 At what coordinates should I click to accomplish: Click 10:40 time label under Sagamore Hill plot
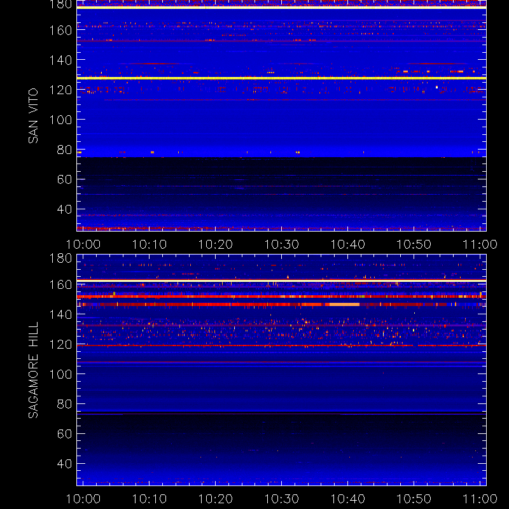(347, 499)
